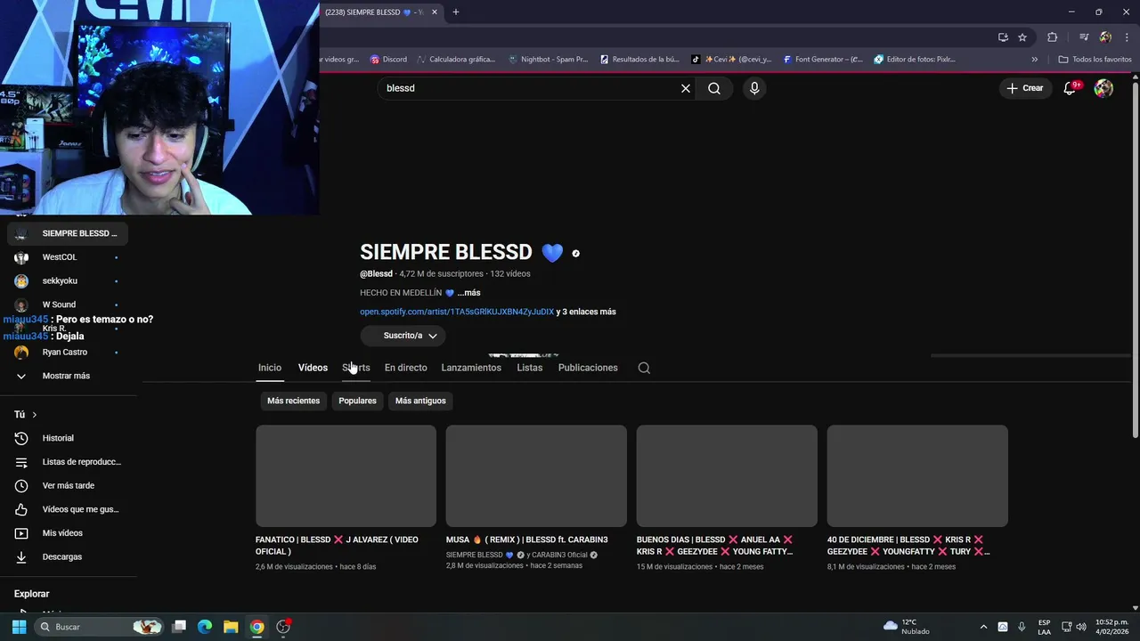Open Listas de reproducción in sidebar

[67, 462]
